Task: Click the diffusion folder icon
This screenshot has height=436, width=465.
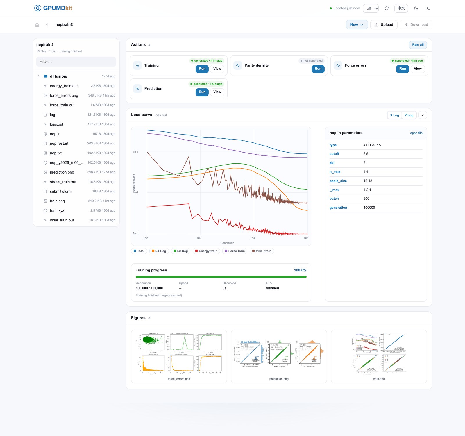Action: [x=46, y=76]
